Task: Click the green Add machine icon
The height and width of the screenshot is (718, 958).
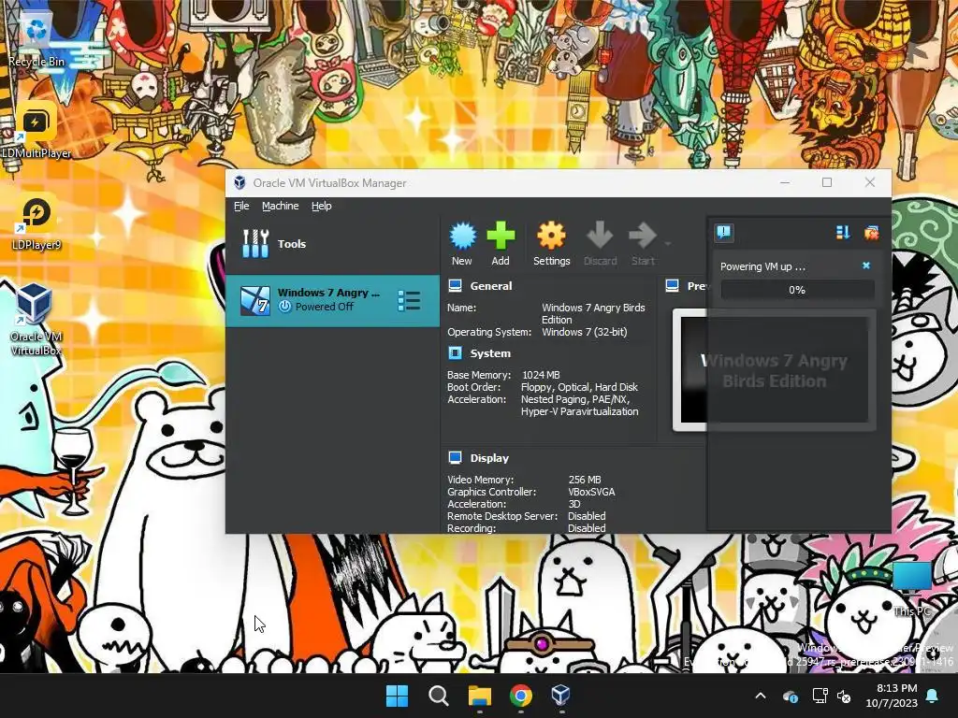Action: (x=501, y=237)
